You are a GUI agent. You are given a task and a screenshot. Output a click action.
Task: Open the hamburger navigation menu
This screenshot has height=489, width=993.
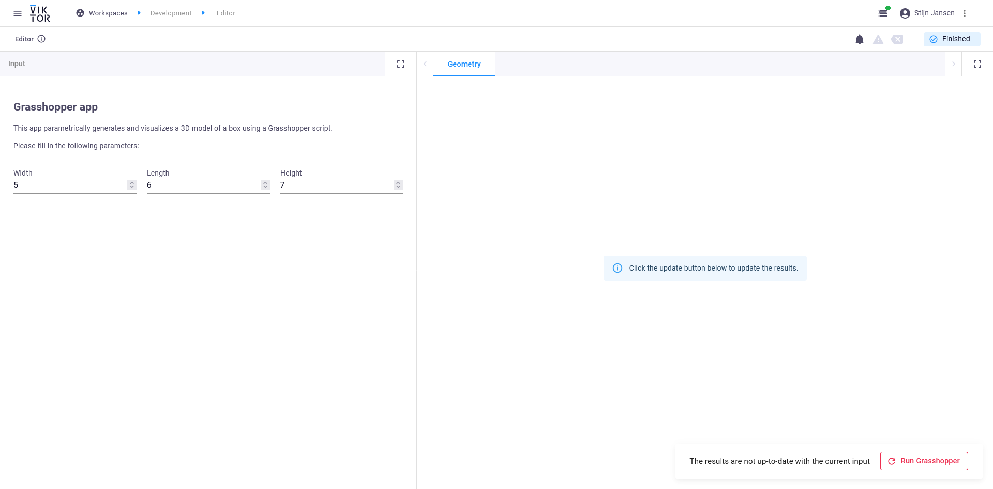tap(18, 13)
